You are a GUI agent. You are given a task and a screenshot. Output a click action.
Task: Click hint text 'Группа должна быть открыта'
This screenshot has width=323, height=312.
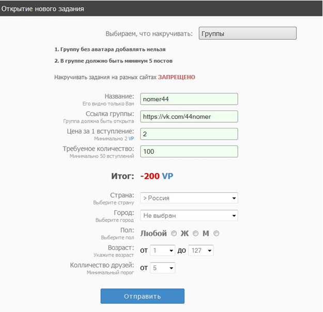(x=99, y=121)
